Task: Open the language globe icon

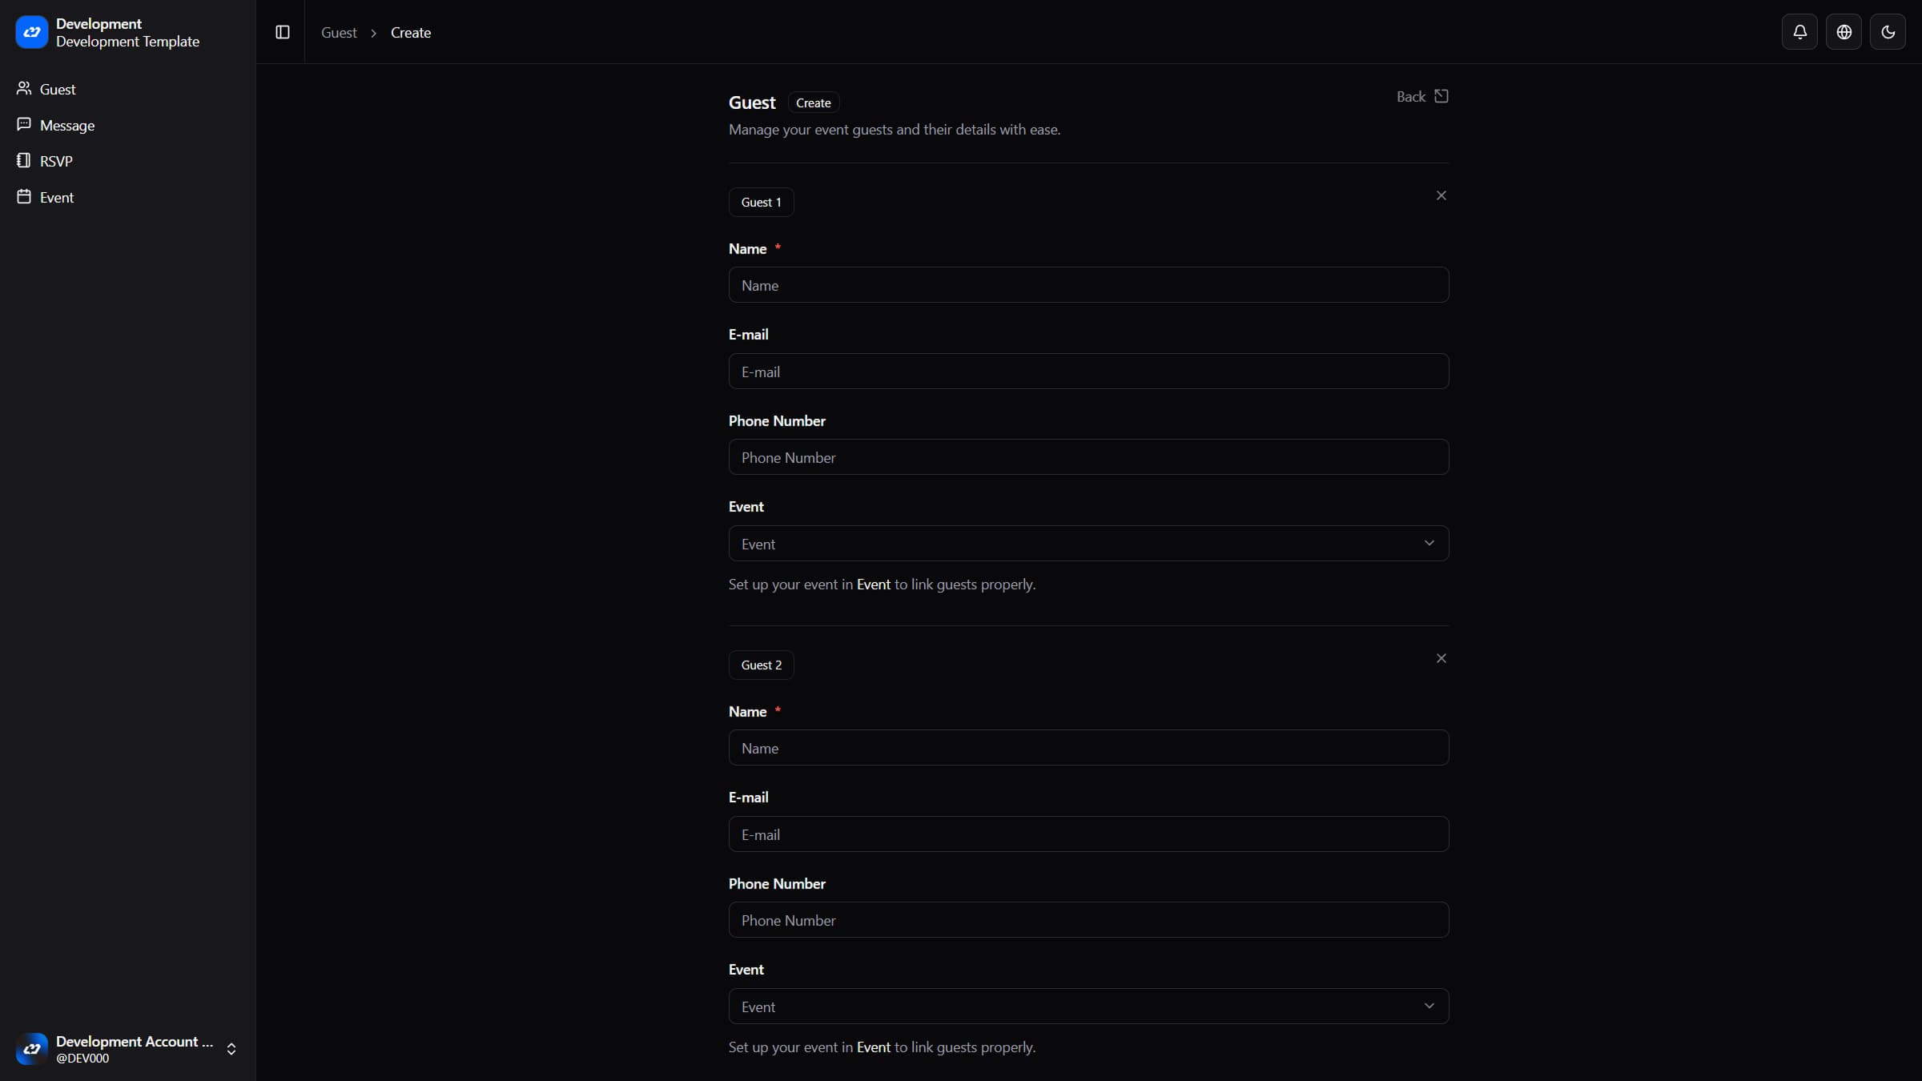Action: pyautogui.click(x=1844, y=32)
